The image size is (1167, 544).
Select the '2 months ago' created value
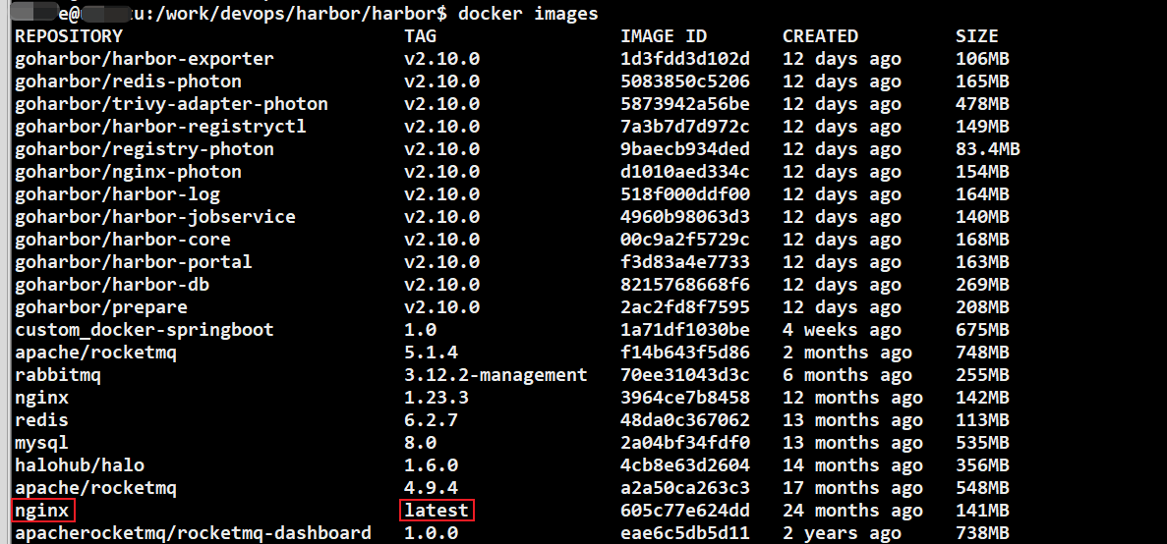click(x=846, y=353)
